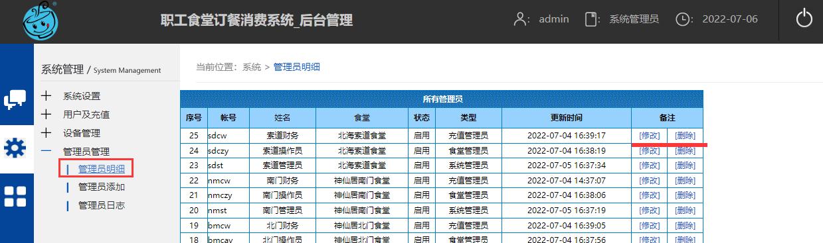Open the 管理员添加 menu item
This screenshot has height=243, width=823.
[101, 187]
